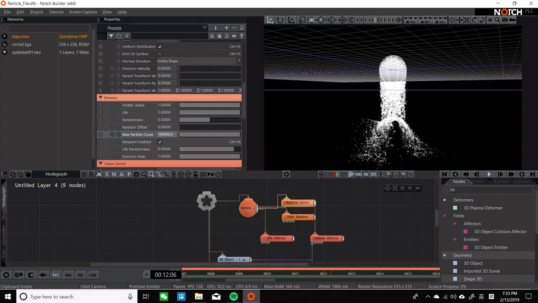538x303 pixels.
Task: Adjust the Randomness slider
Action: (x=210, y=120)
